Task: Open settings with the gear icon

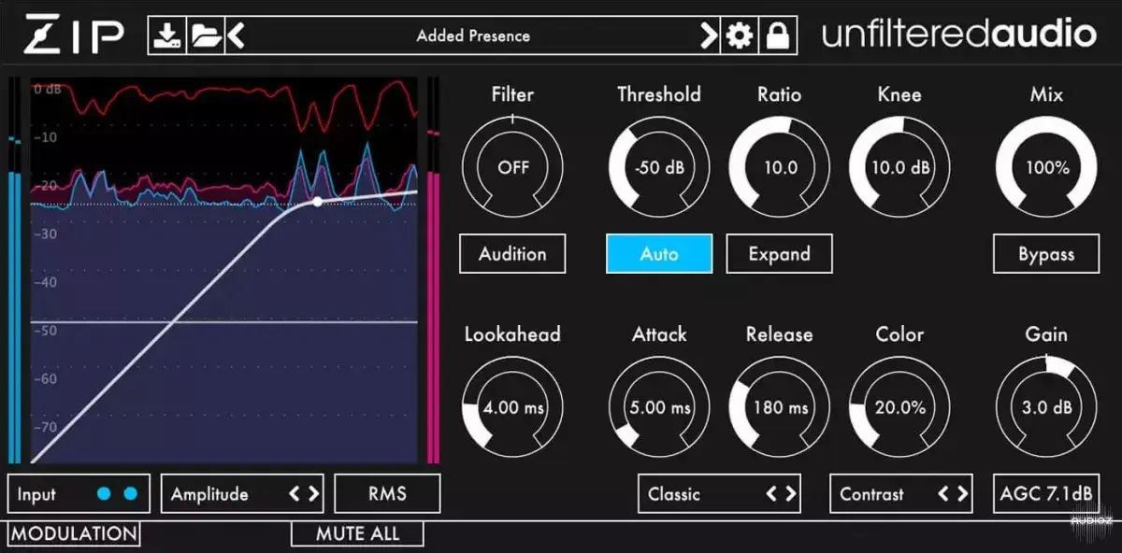Action: coord(740,36)
